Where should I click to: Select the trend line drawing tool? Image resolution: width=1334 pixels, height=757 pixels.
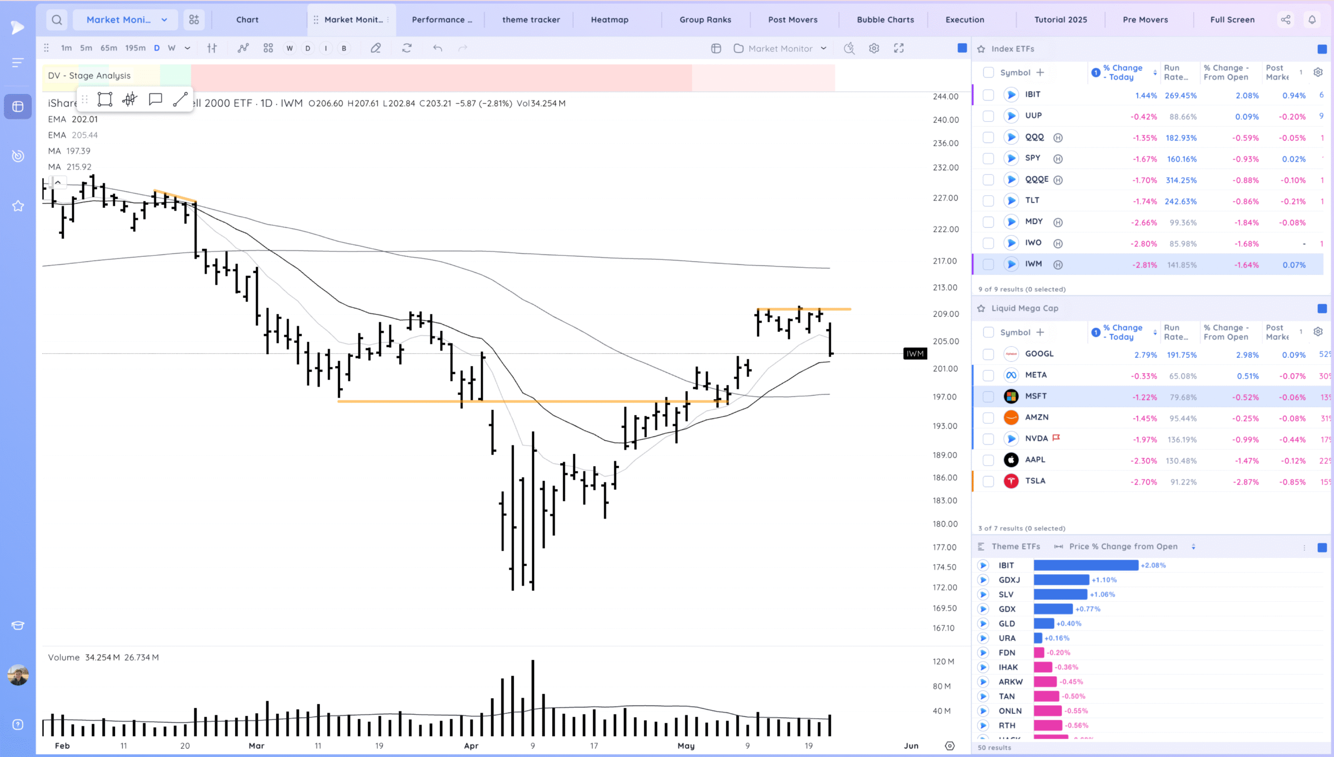click(180, 99)
